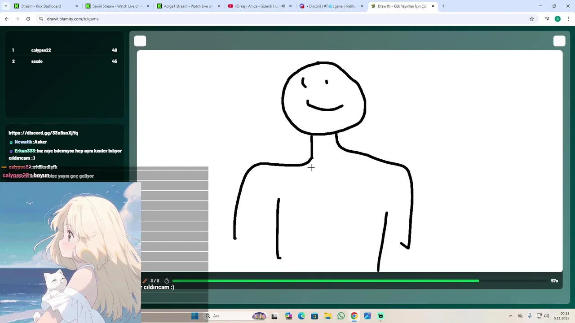Viewport: 575px width, 323px height.
Task: Bookmark this page with the star icon
Action: click(532, 19)
